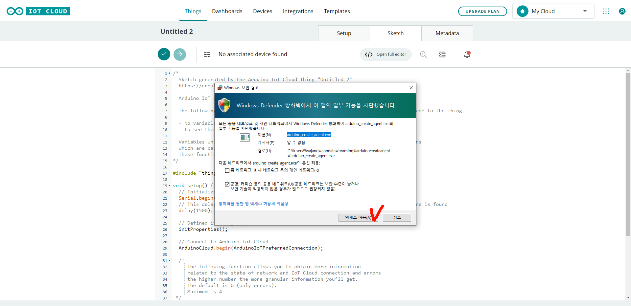Click scrollbar up arrow in editor

coord(628,70)
